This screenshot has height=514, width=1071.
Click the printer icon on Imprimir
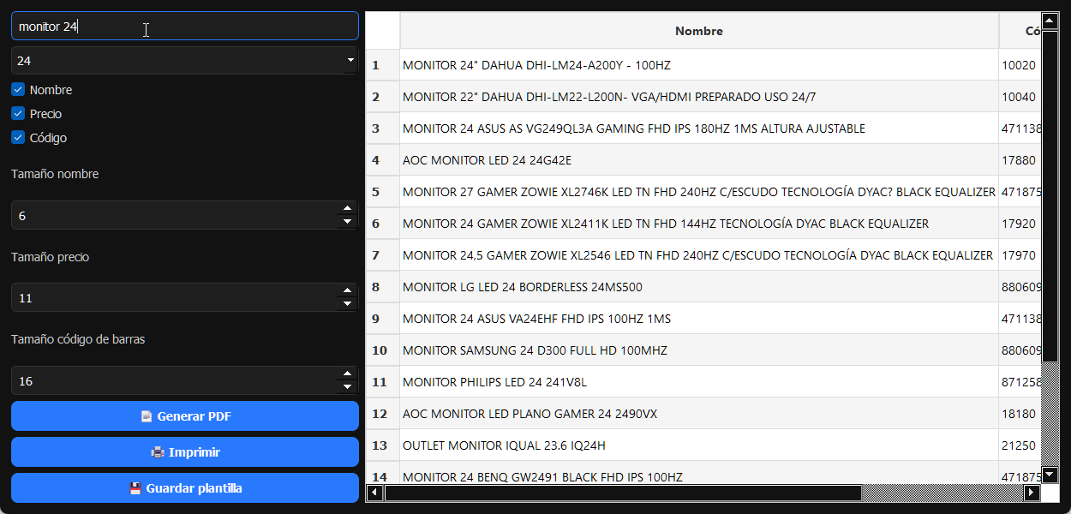(x=158, y=452)
